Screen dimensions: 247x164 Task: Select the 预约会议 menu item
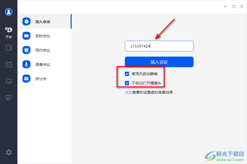(44, 50)
